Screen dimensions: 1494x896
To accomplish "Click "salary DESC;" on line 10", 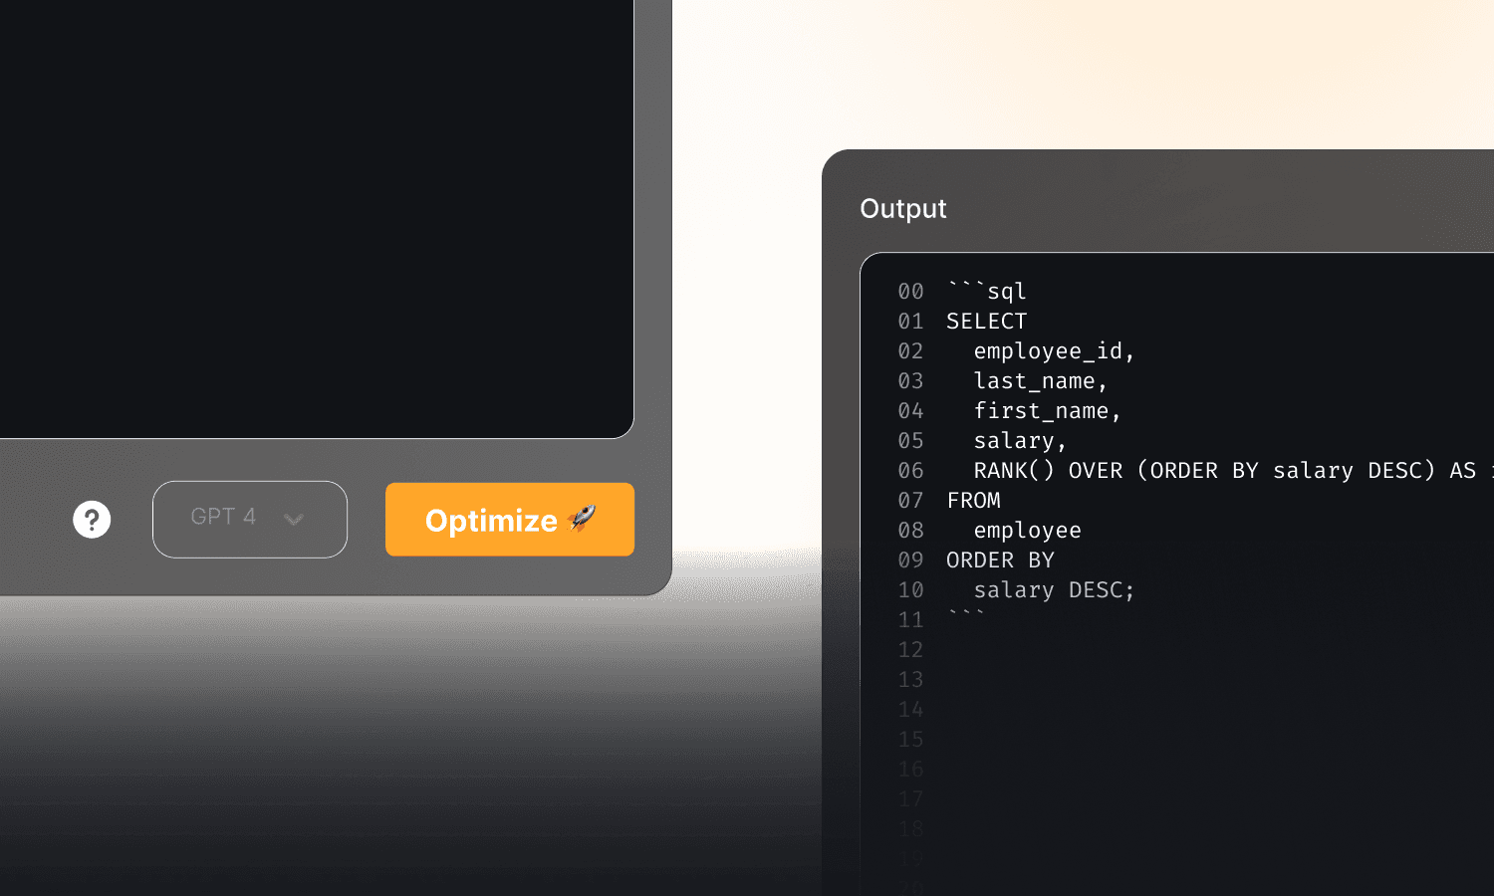I will tap(1055, 590).
